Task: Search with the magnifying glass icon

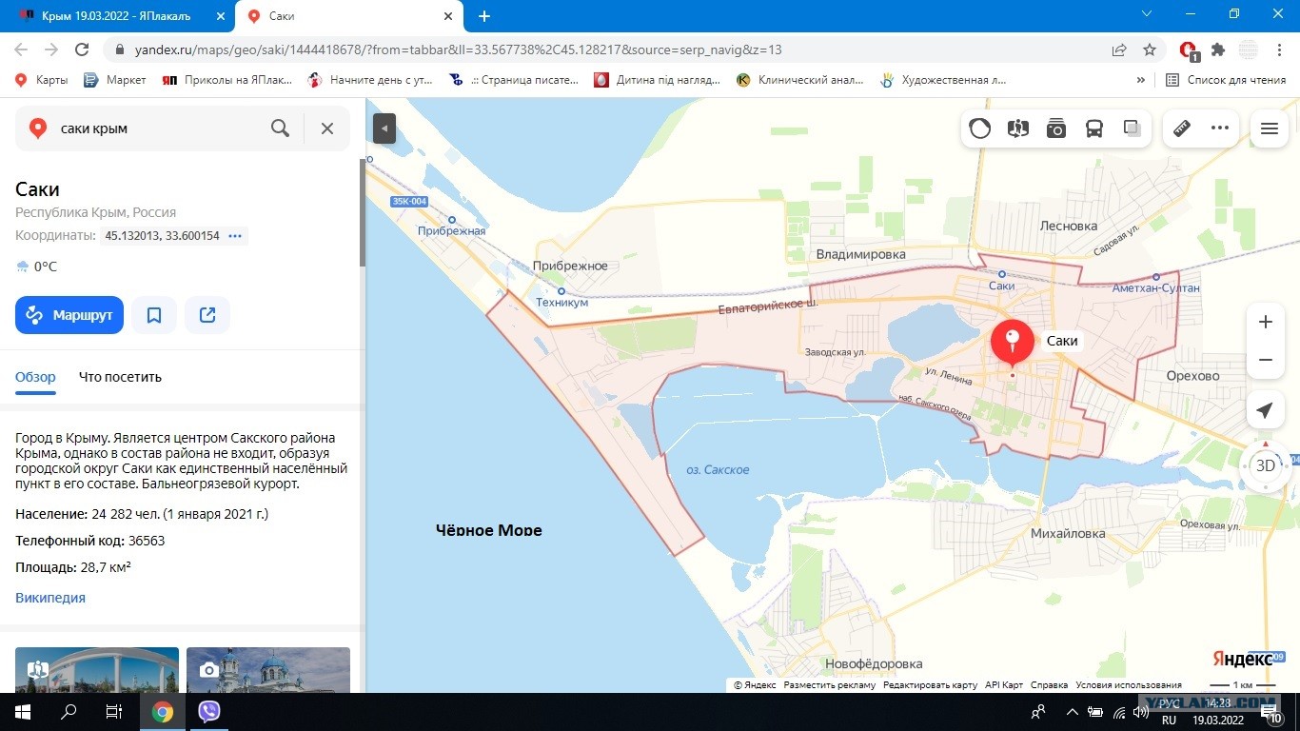Action: (x=280, y=128)
